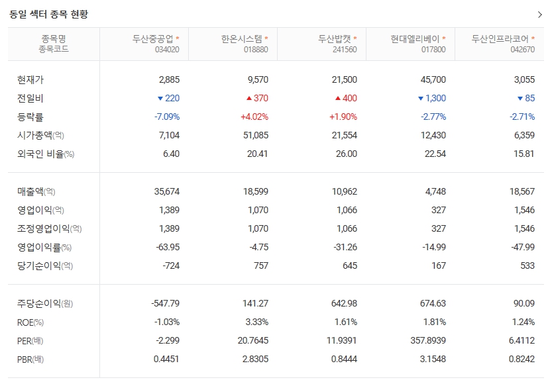This screenshot has width=554, height=384.
Task: Select PBR value 0.4451
Action: click(x=166, y=360)
